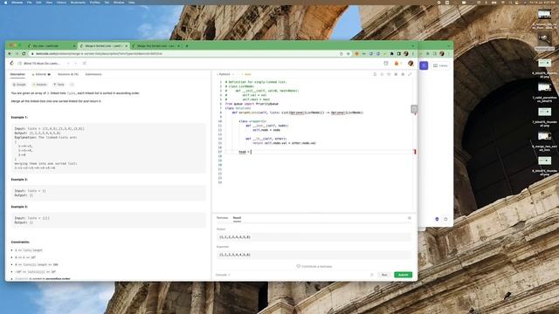The image size is (559, 314).
Task: Click the Output value field
Action: coord(314,237)
